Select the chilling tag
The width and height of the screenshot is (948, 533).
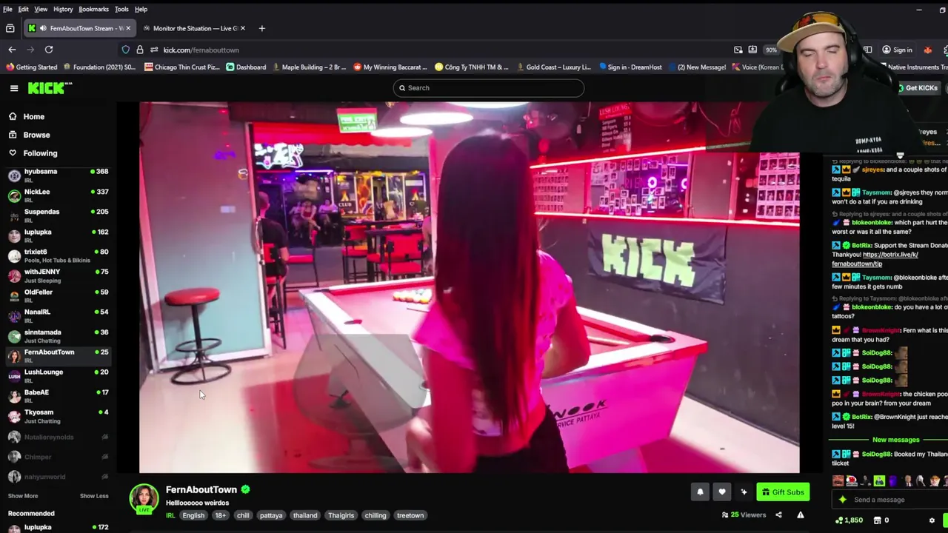point(375,515)
